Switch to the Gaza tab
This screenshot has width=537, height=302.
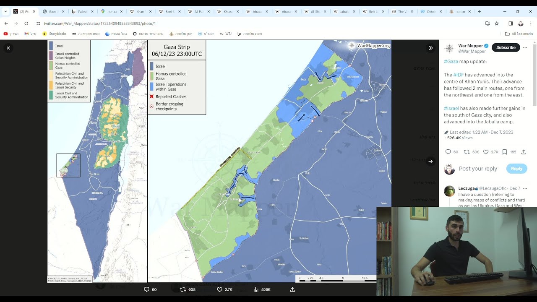point(53,11)
